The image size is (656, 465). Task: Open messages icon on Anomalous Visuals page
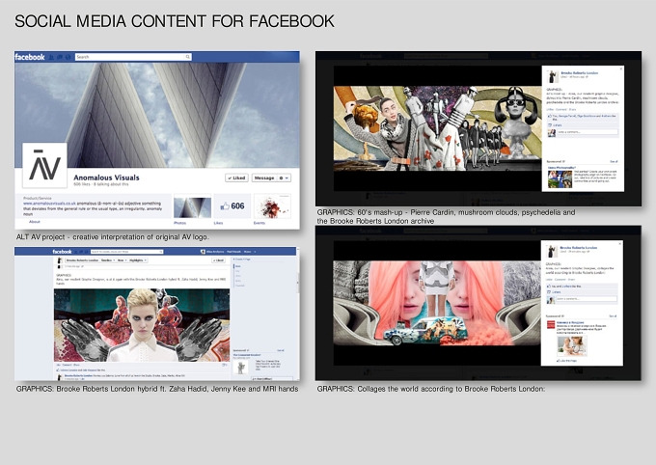tap(60, 57)
